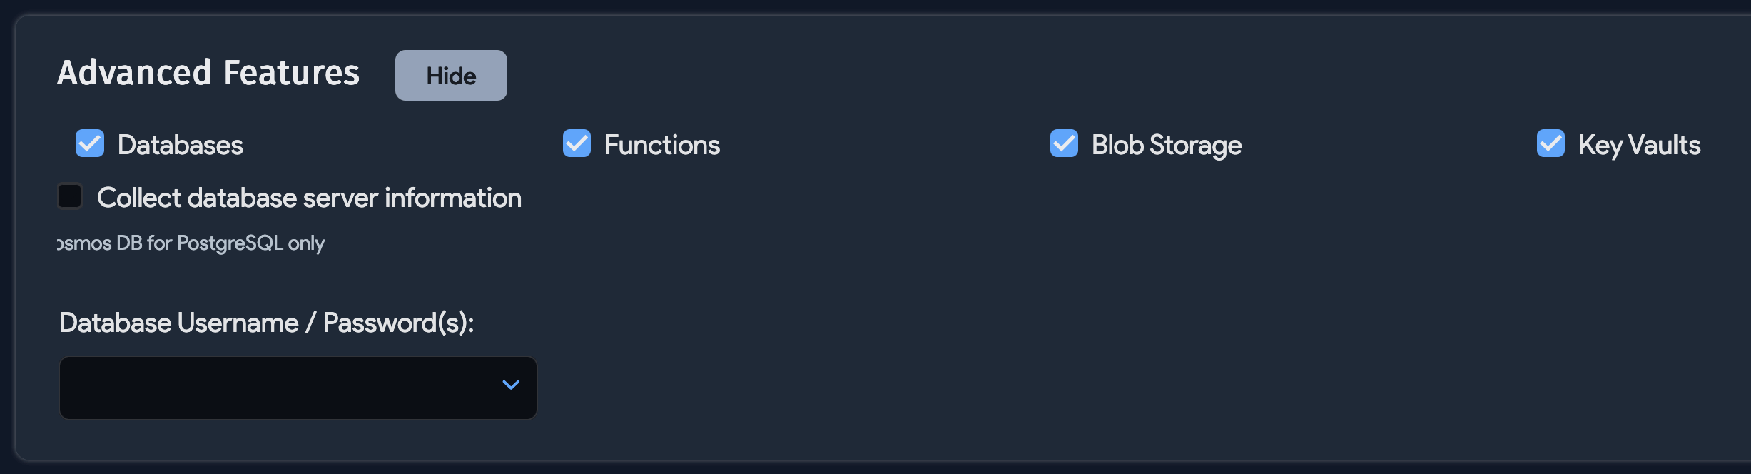The width and height of the screenshot is (1751, 474).
Task: Click the checkmark icon next to Key Vaults
Action: click(x=1550, y=143)
